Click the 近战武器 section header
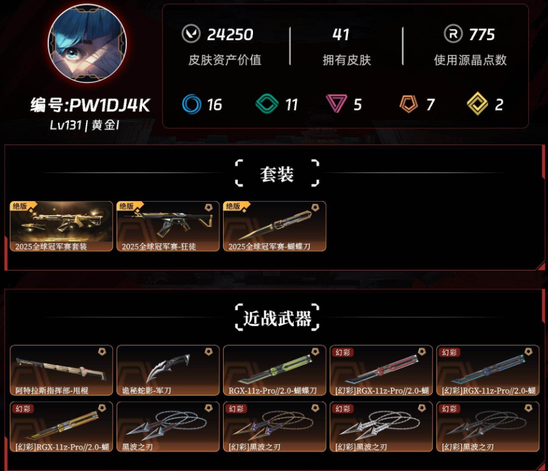 (277, 318)
